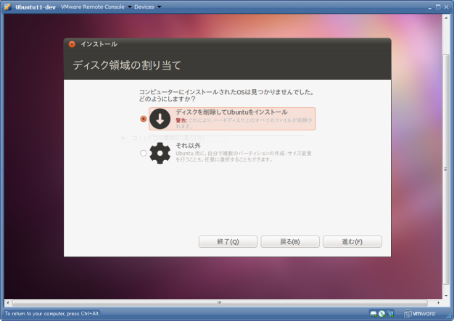The height and width of the screenshot is (321, 454).
Task: Click the それ以外 option label
Action: (x=189, y=146)
